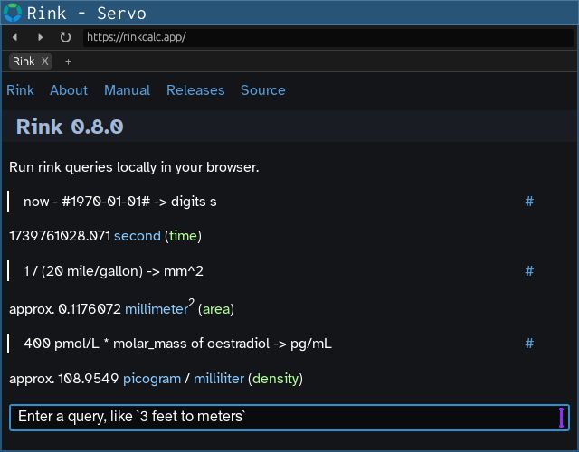Image resolution: width=579 pixels, height=452 pixels.
Task: Go back with the browser back arrow
Action: pos(14,37)
